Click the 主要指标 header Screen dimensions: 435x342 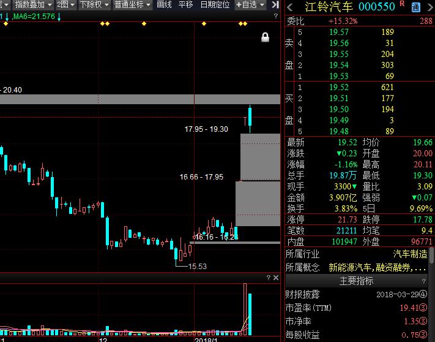coord(357,281)
